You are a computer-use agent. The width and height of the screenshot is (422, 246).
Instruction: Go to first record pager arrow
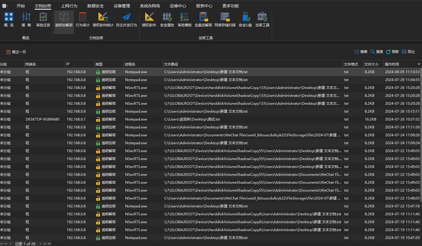[2, 244]
